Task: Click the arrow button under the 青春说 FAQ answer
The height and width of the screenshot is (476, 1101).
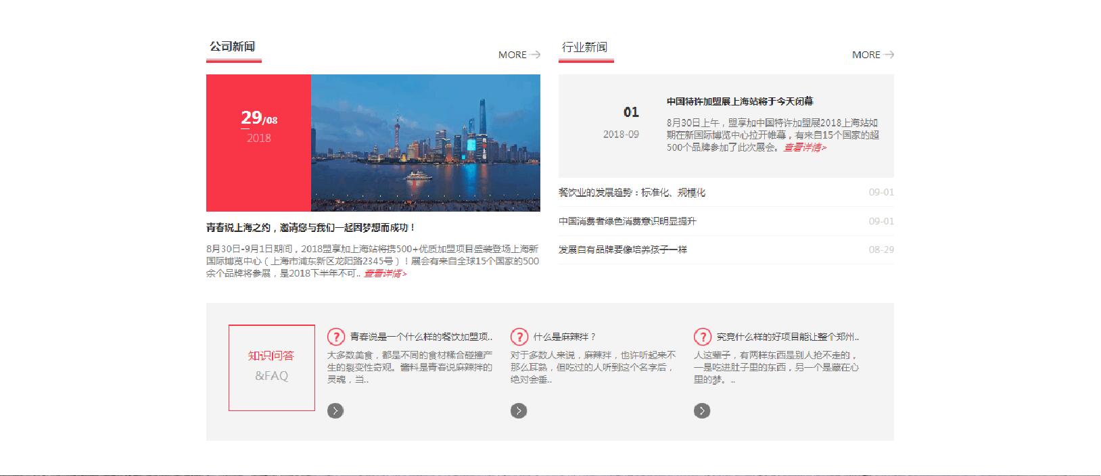Action: (335, 410)
